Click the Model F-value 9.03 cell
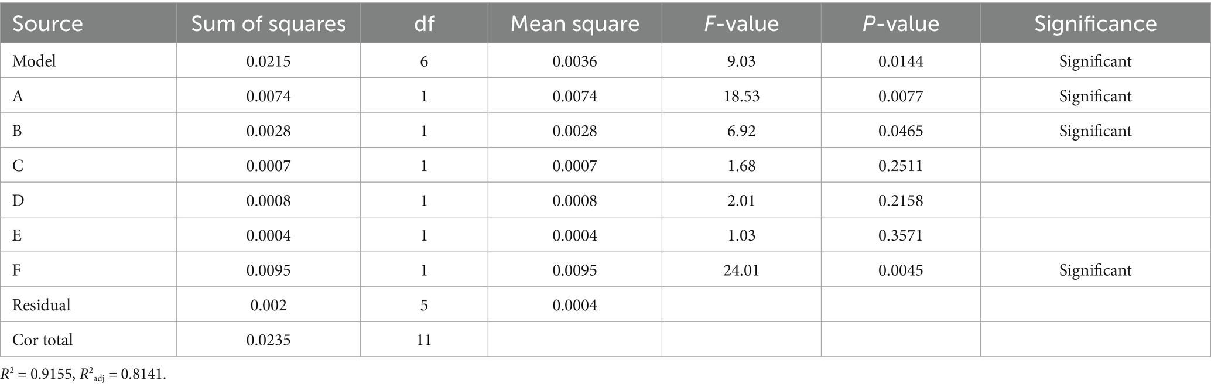This screenshot has height=387, width=1211. pos(741,61)
